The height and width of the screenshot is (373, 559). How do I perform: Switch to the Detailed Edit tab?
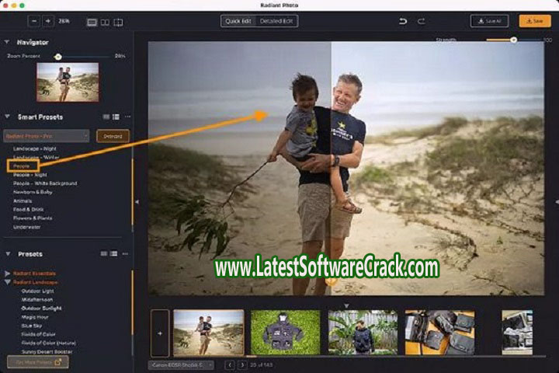click(x=276, y=21)
